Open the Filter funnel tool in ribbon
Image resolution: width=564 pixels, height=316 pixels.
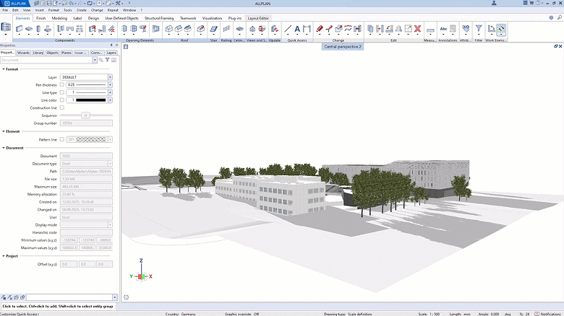[478, 29]
